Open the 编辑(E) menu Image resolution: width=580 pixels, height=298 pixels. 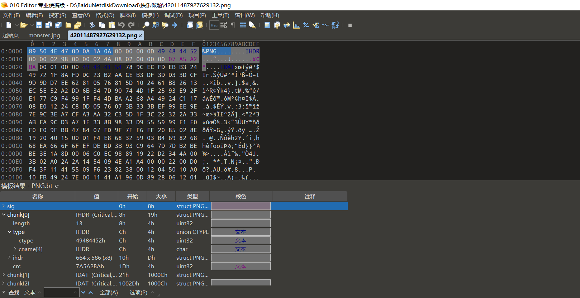coord(34,15)
